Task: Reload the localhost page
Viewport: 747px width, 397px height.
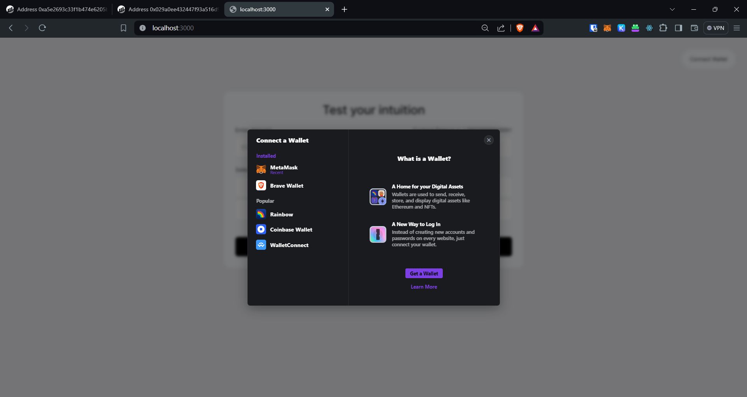Action: tap(42, 28)
